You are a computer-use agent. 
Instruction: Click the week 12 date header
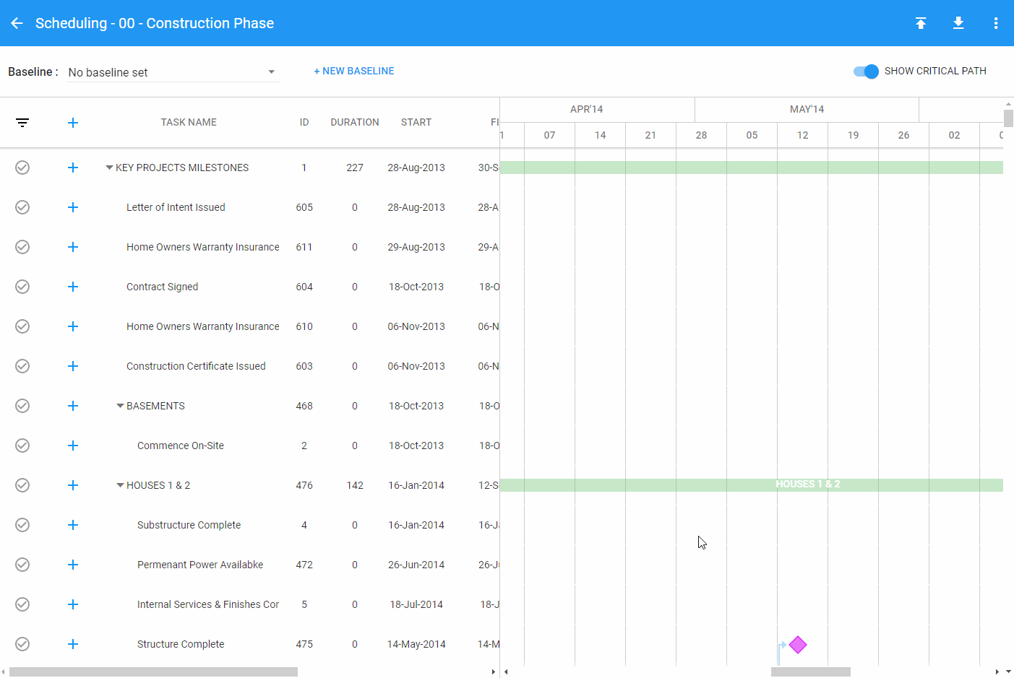pyautogui.click(x=802, y=135)
